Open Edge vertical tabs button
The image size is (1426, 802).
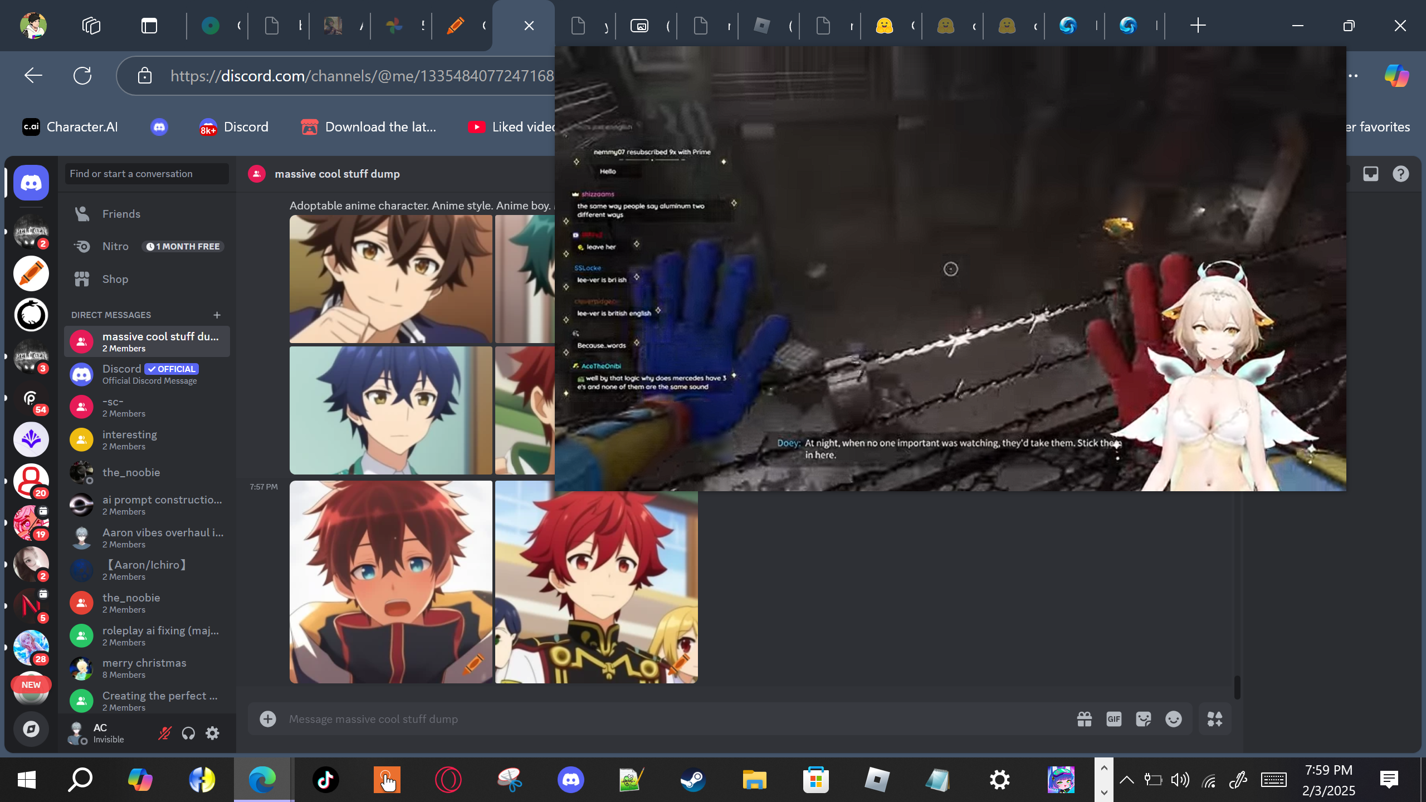click(149, 26)
